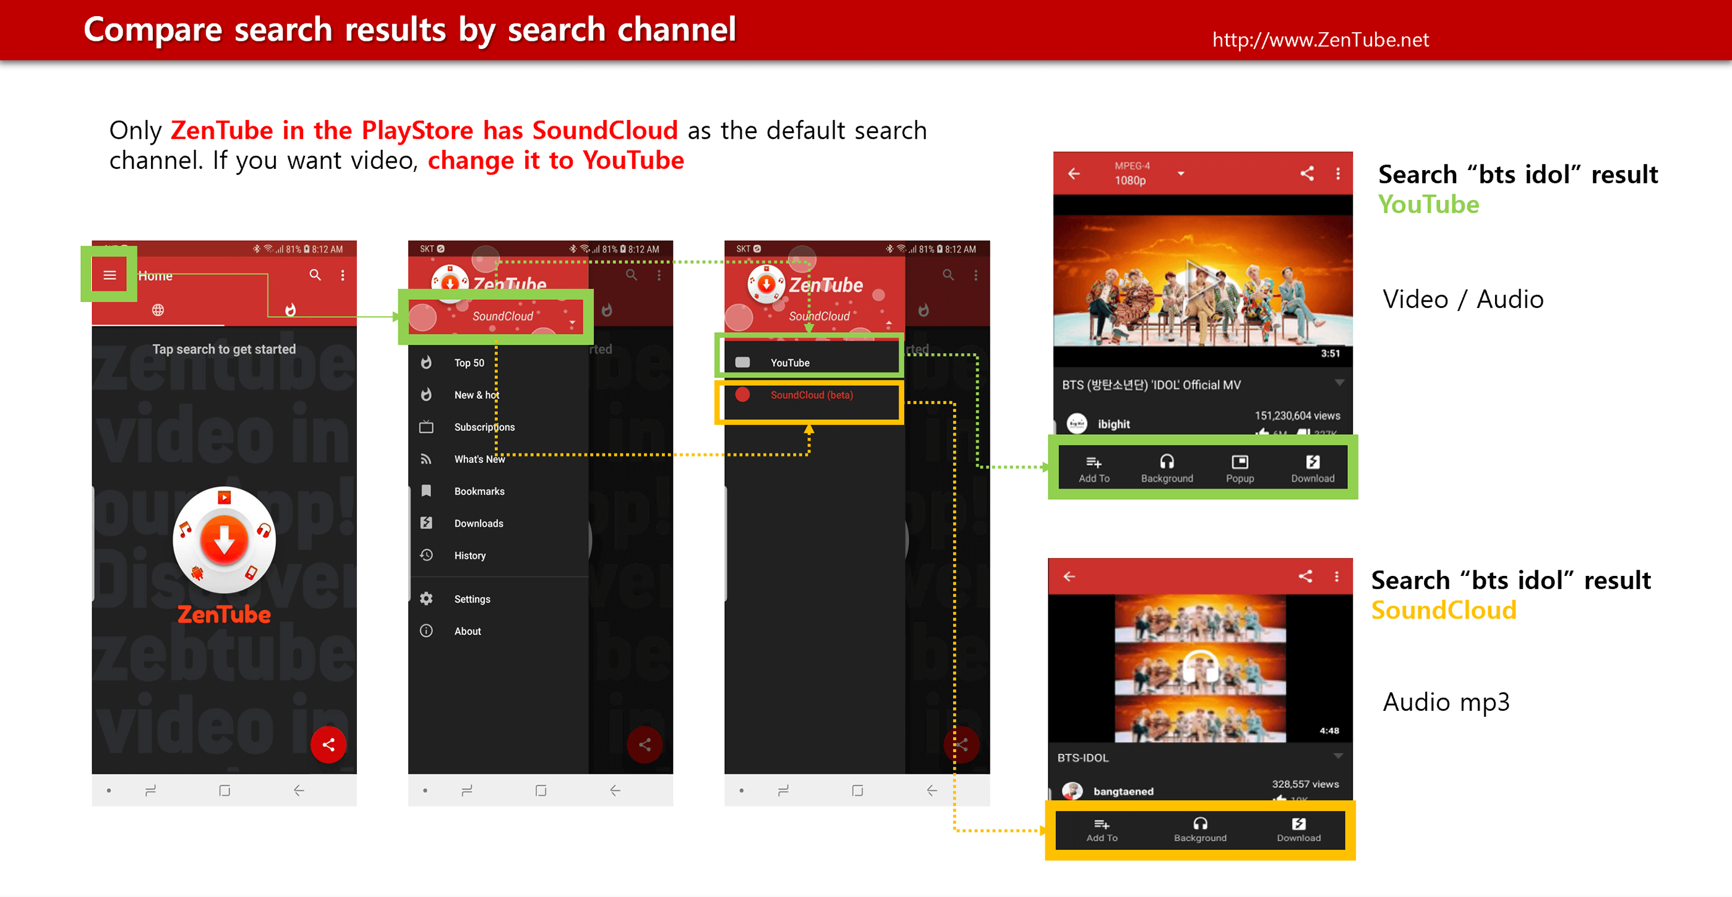Share the YouTube video via share icon
The width and height of the screenshot is (1732, 897).
click(1306, 174)
